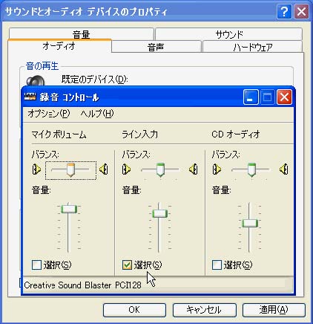Click left speaker icon under CD オーディオ balance
This screenshot has height=324, width=313.
click(217, 169)
